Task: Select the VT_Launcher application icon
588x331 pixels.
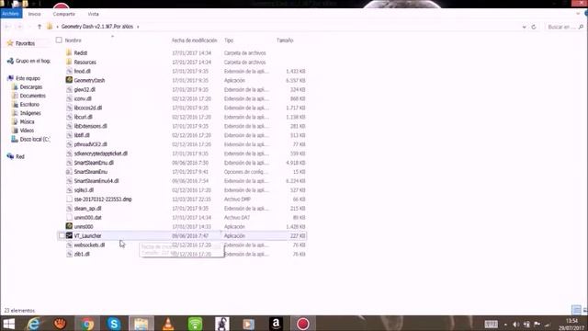Action: (69, 235)
